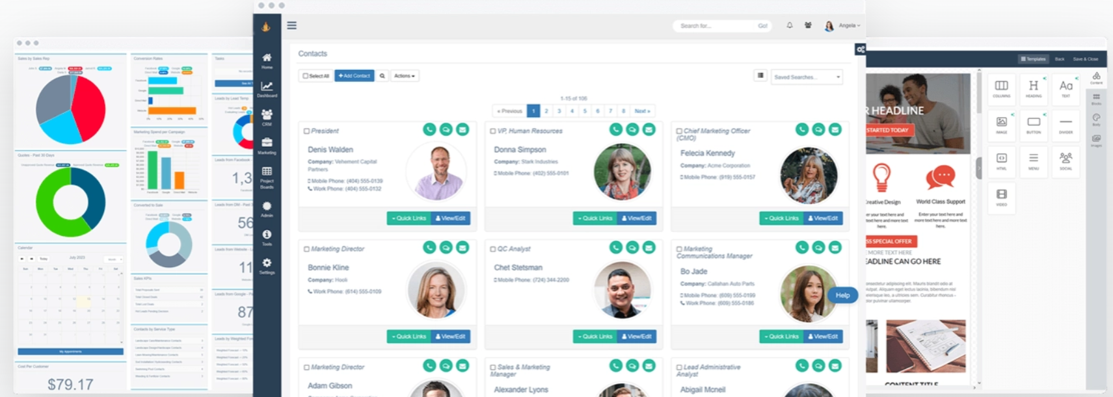The height and width of the screenshot is (397, 1113).
Task: Click the users group icon in header
Action: 808,25
